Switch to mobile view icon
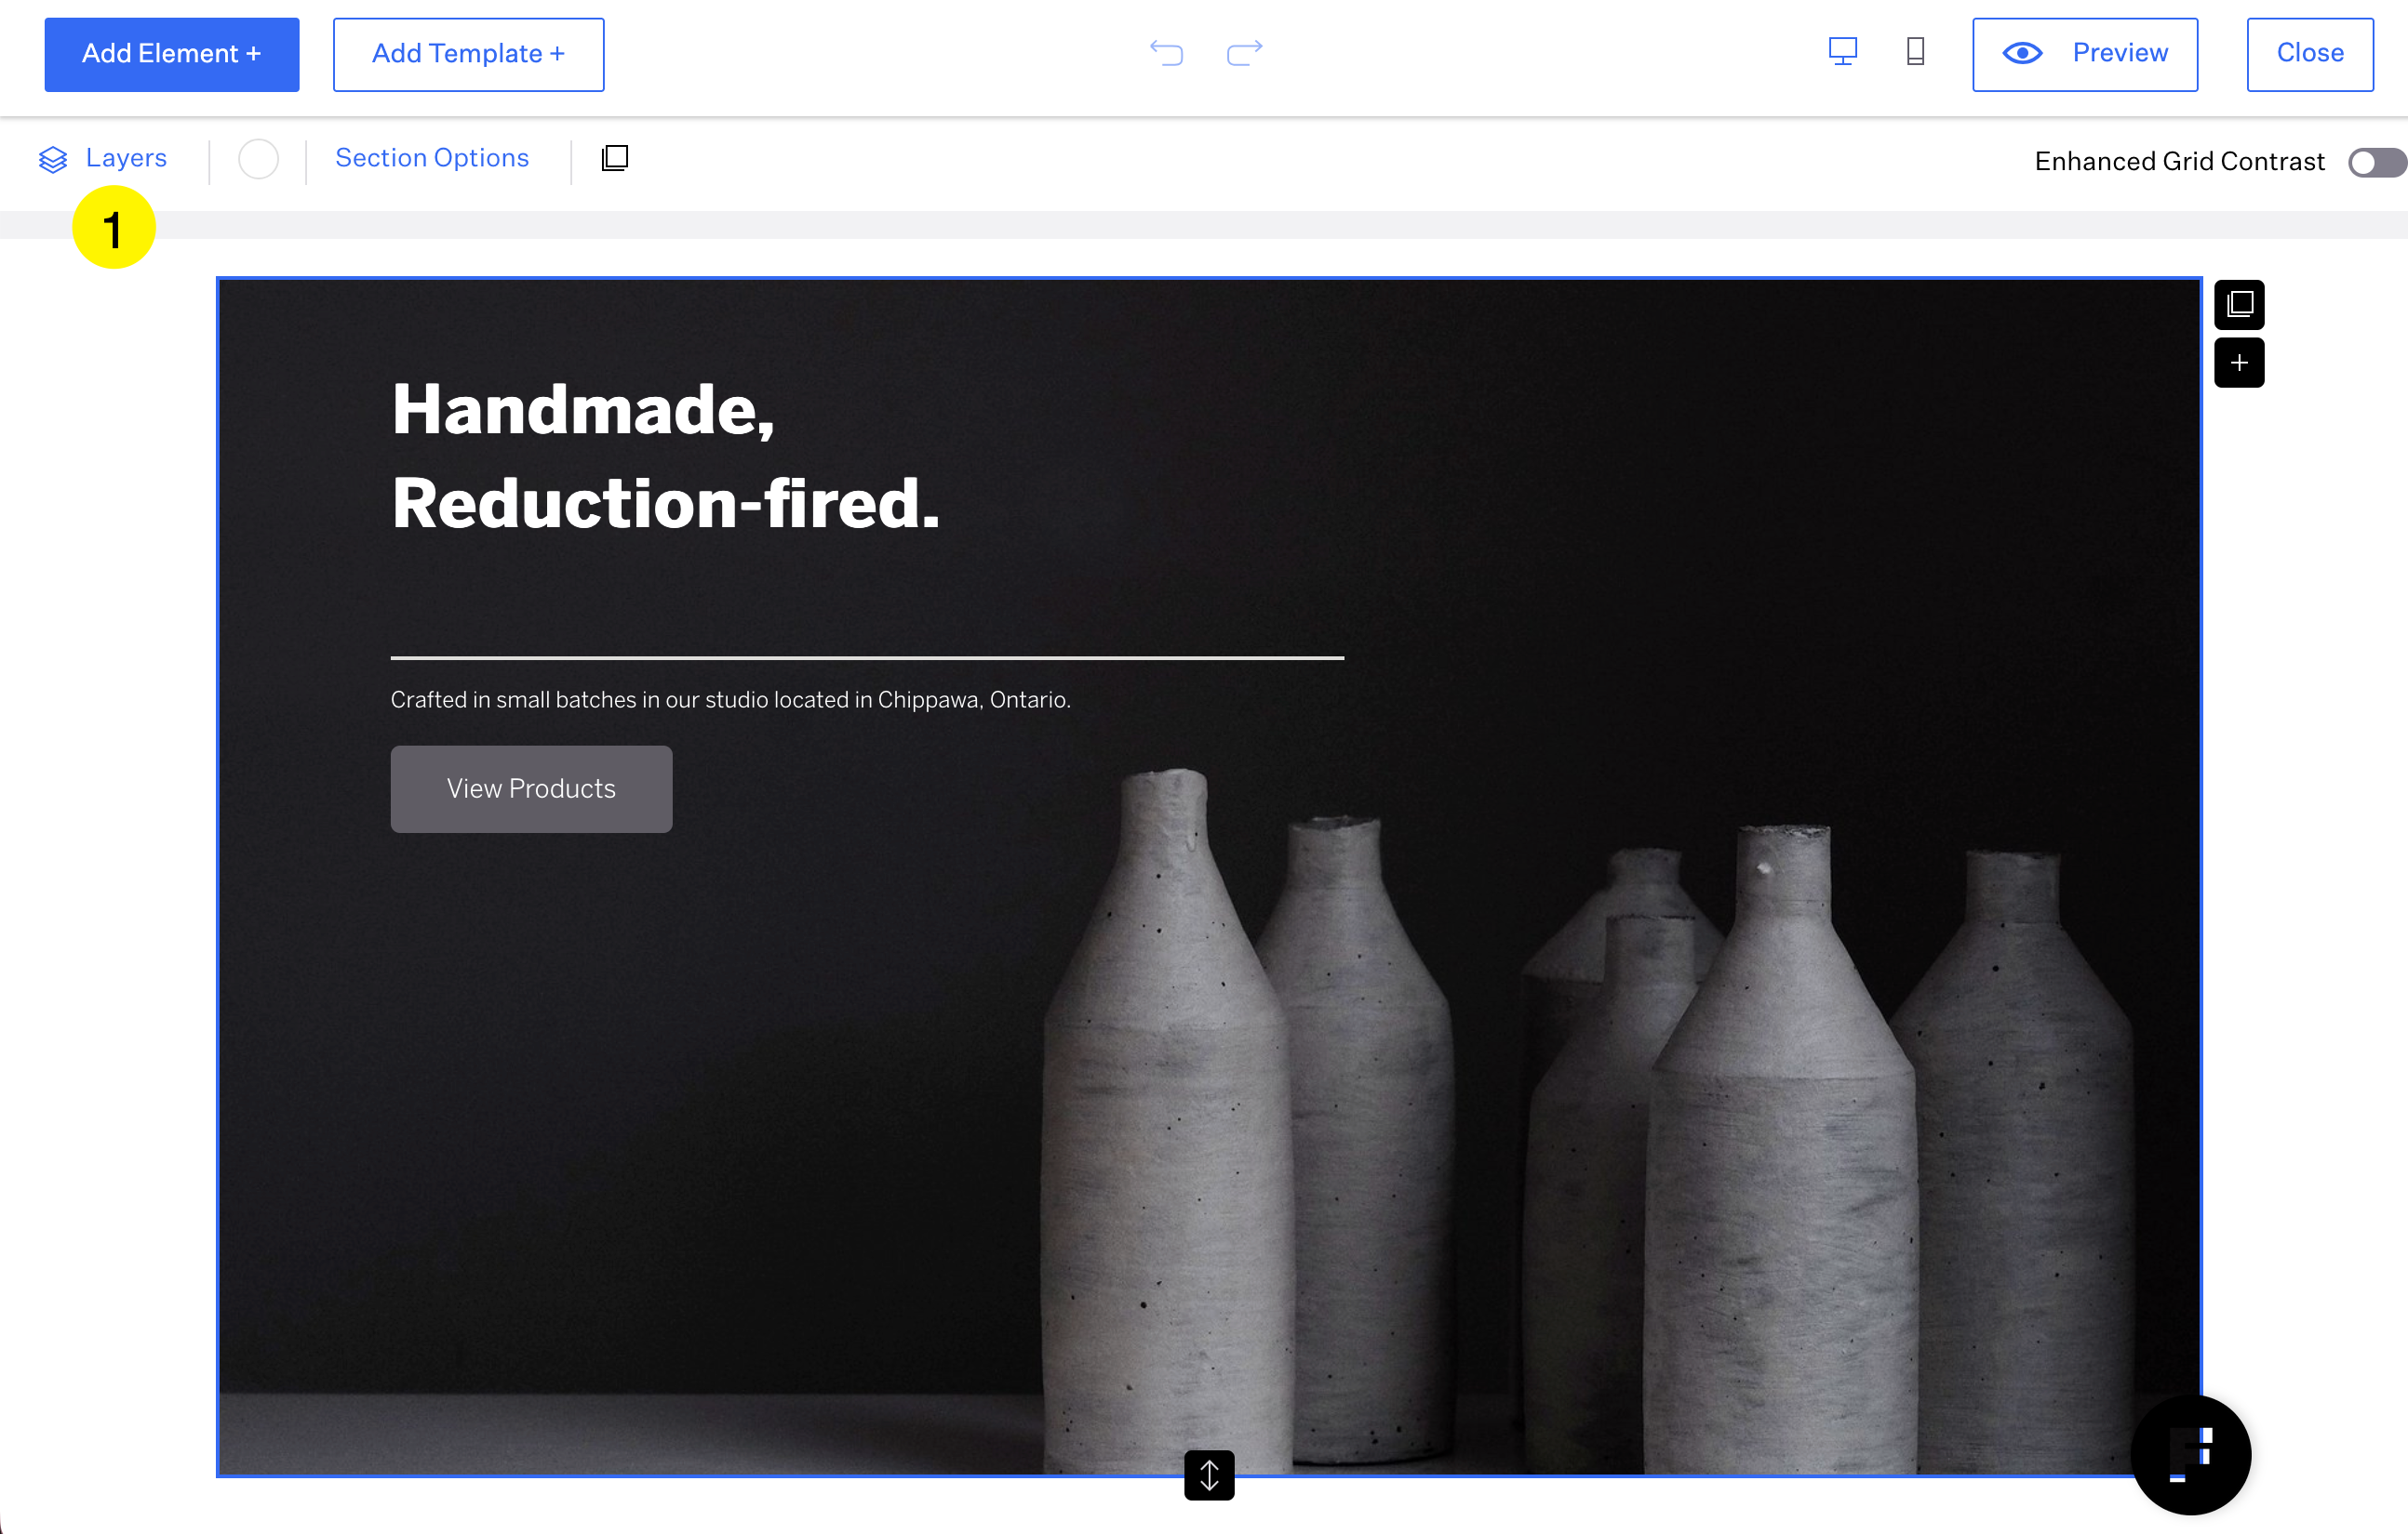Viewport: 2408px width, 1534px height. coord(1915,52)
